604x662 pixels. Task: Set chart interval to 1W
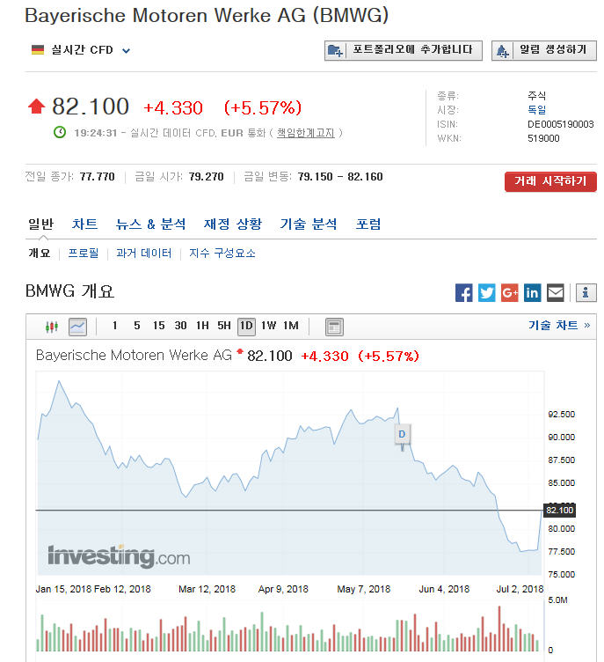(x=268, y=326)
